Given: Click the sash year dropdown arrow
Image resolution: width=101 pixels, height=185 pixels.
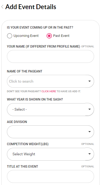Looking at the screenshot, I should tap(90, 109).
